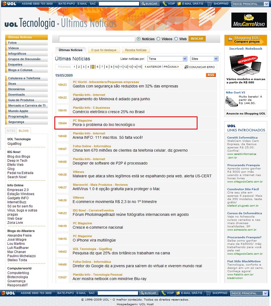Click the MeuCarroNovo banner logo
This screenshot has width=271, height=306.
pos(249,20)
